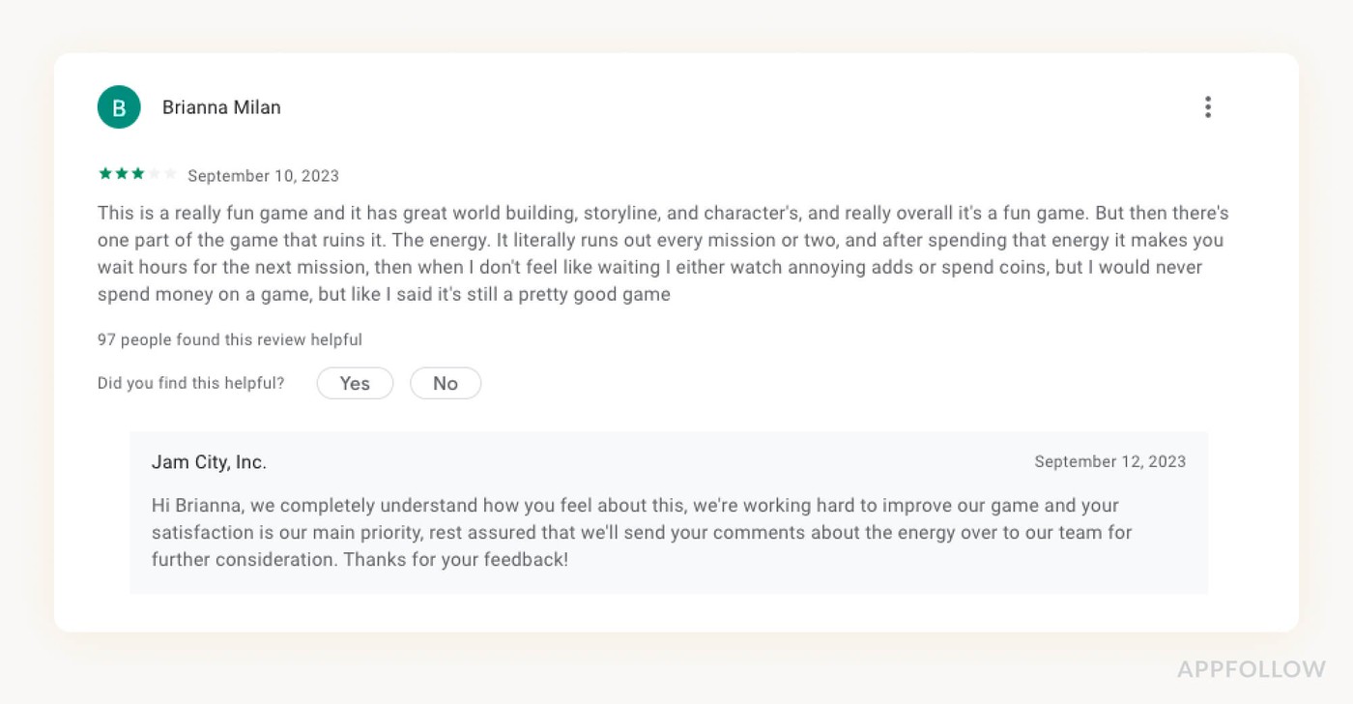Click the reply date September 12, 2023

[1109, 462]
